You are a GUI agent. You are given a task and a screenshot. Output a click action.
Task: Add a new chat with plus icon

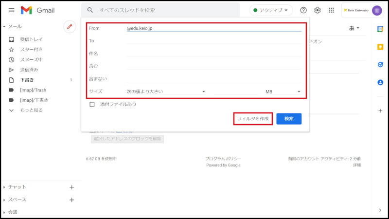[x=71, y=187]
